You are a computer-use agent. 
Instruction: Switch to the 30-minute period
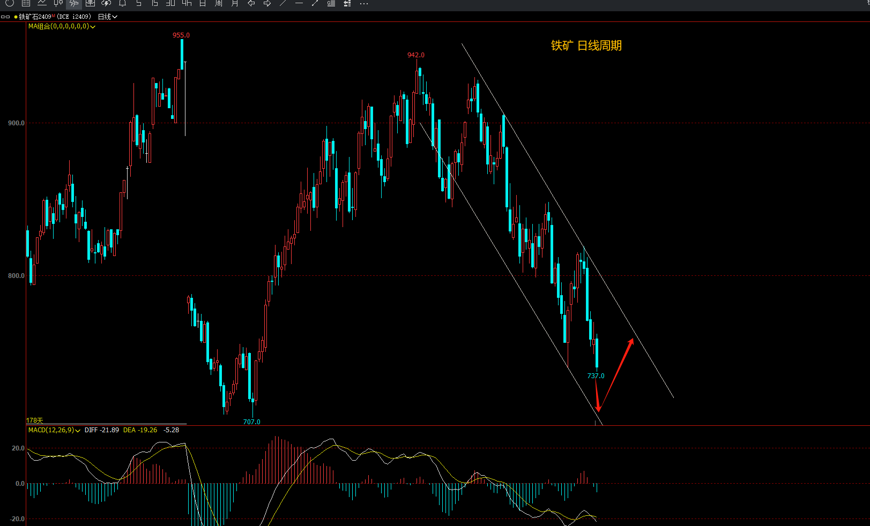coord(170,3)
